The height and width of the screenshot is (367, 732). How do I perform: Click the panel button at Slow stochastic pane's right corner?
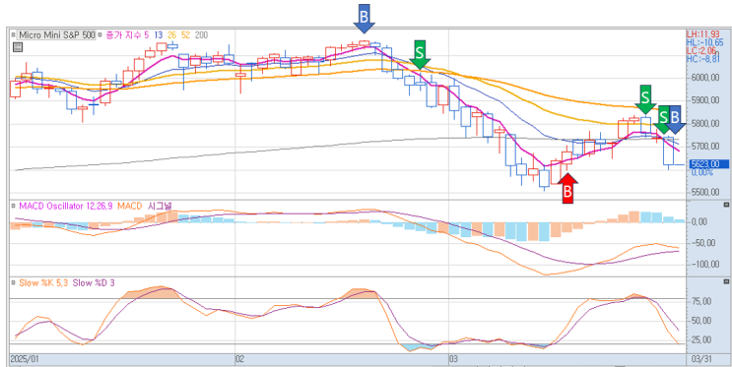click(x=726, y=281)
